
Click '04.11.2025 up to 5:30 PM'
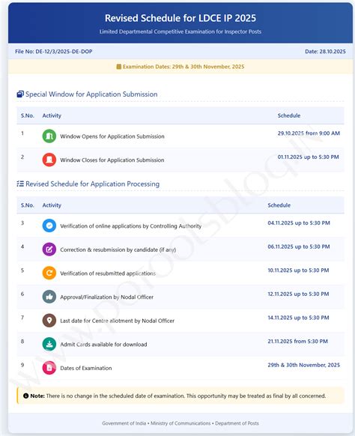pyautogui.click(x=299, y=222)
